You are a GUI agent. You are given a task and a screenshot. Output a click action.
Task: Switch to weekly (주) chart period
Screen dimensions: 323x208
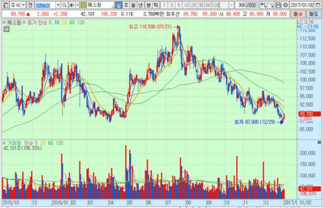(126, 4)
